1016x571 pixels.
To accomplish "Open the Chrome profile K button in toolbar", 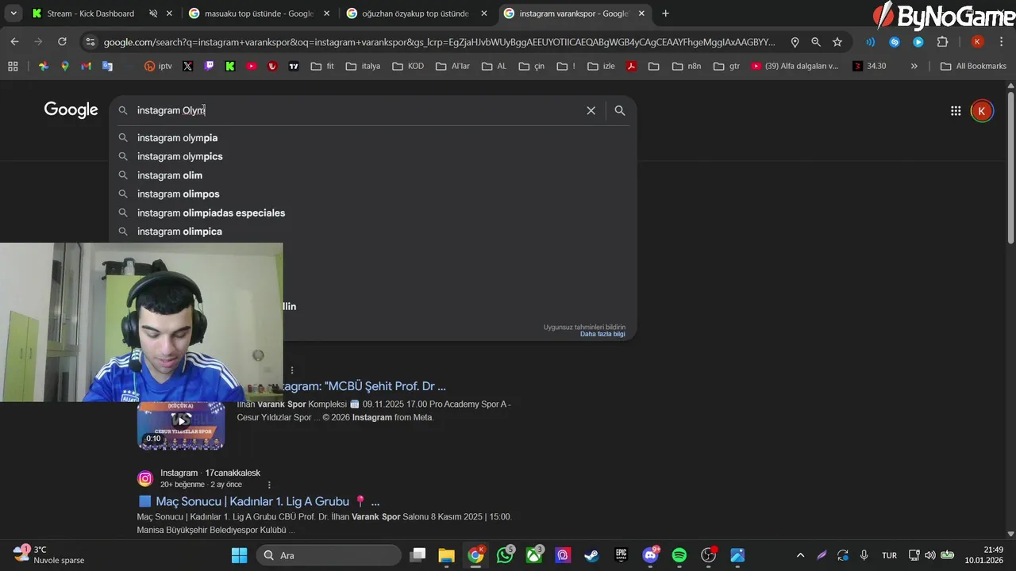I will (x=978, y=42).
